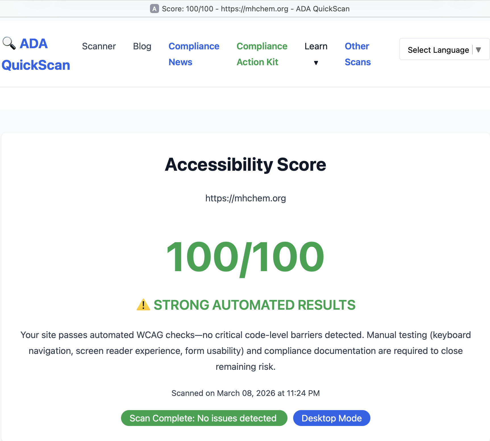Image resolution: width=490 pixels, height=441 pixels.
Task: Open the Select Language dropdown
Action: tap(438, 50)
